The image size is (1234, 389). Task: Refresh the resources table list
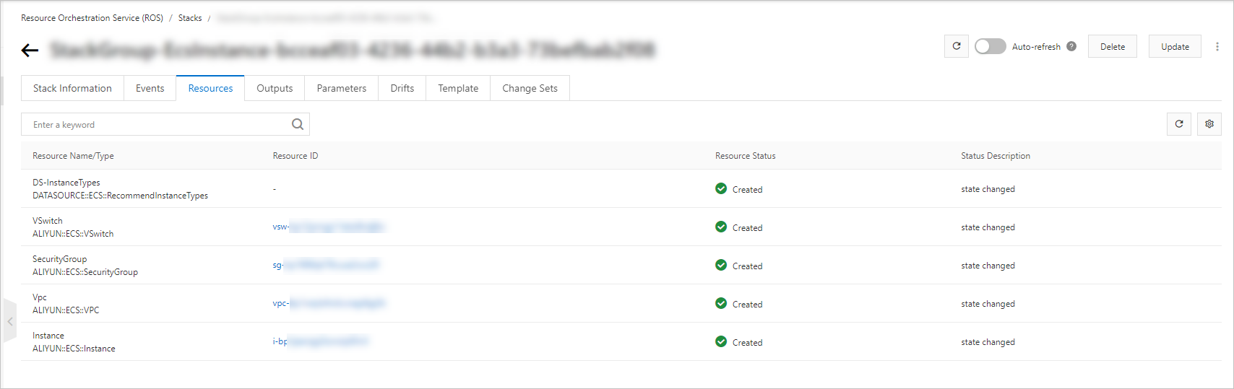tap(1179, 124)
